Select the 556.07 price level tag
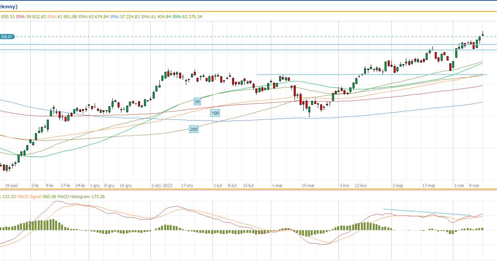 [x=7, y=36]
